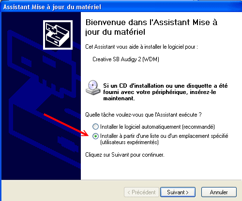Viewport: 242px width, 201px height.
Task: Click the CD drive installation icon
Action: [x=93, y=88]
